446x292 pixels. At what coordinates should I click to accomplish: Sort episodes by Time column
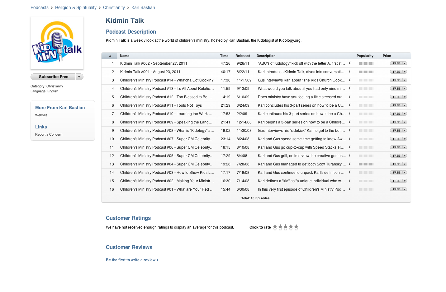click(x=224, y=56)
